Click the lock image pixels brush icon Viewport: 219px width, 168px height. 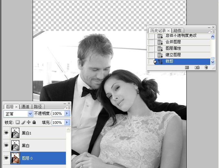(x=23, y=123)
